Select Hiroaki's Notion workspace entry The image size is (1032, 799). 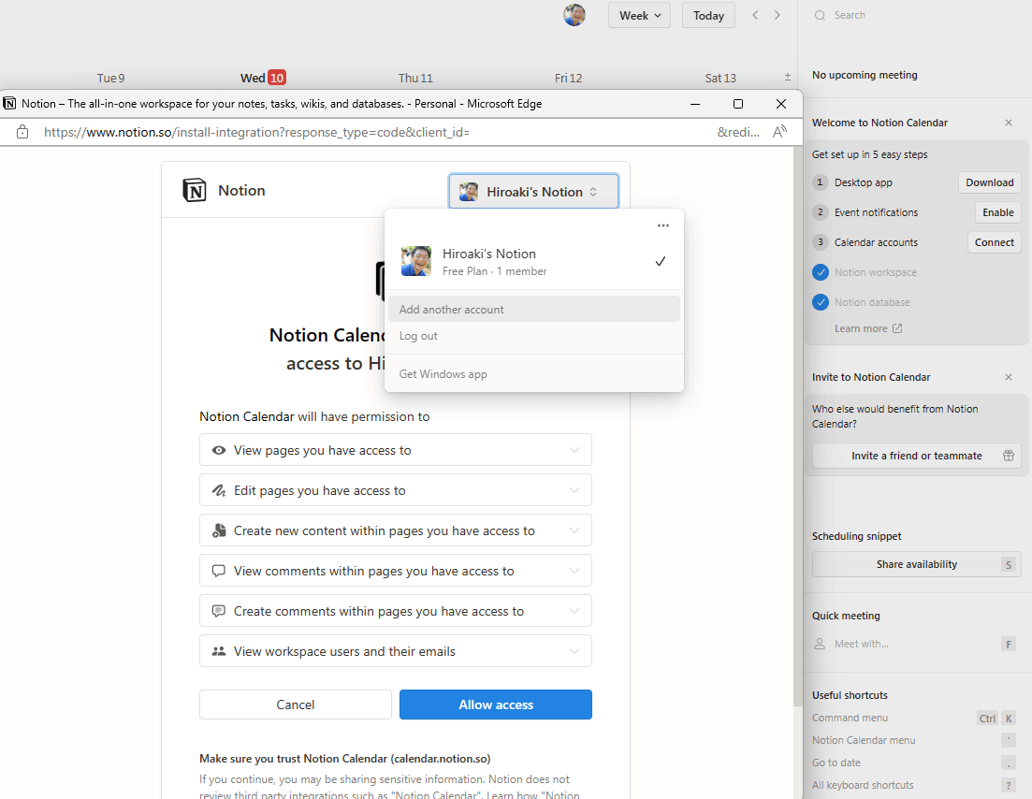(533, 261)
